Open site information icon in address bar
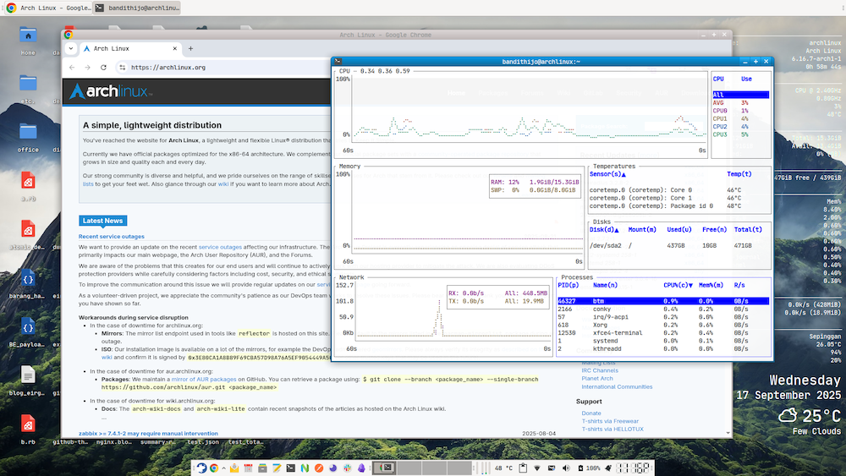The width and height of the screenshot is (846, 476). point(123,68)
